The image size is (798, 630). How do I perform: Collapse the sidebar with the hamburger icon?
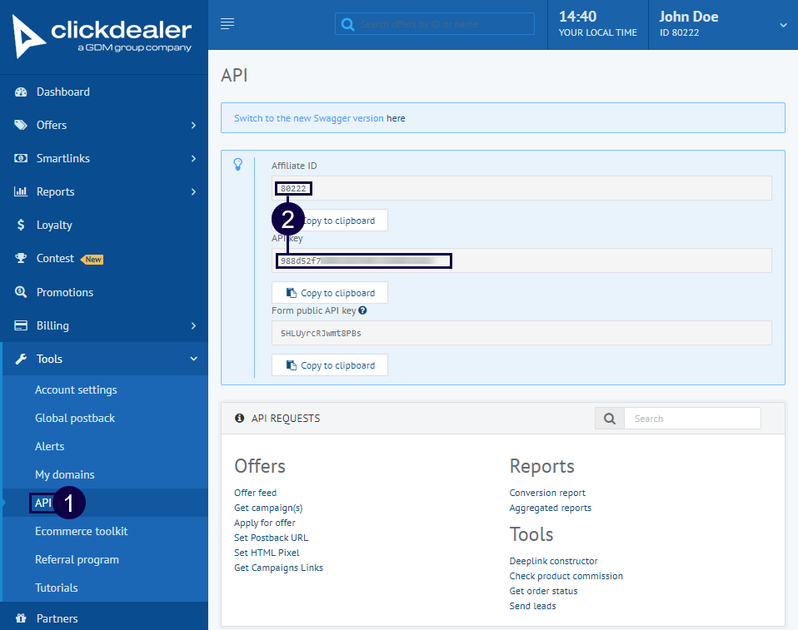[x=227, y=23]
